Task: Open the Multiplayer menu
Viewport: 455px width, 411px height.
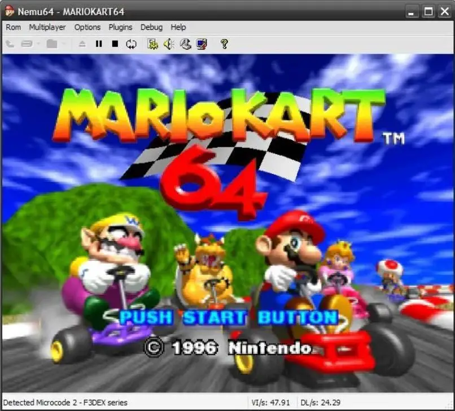Action: click(47, 27)
